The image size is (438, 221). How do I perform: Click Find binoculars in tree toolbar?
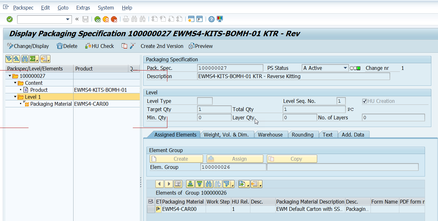(x=24, y=59)
